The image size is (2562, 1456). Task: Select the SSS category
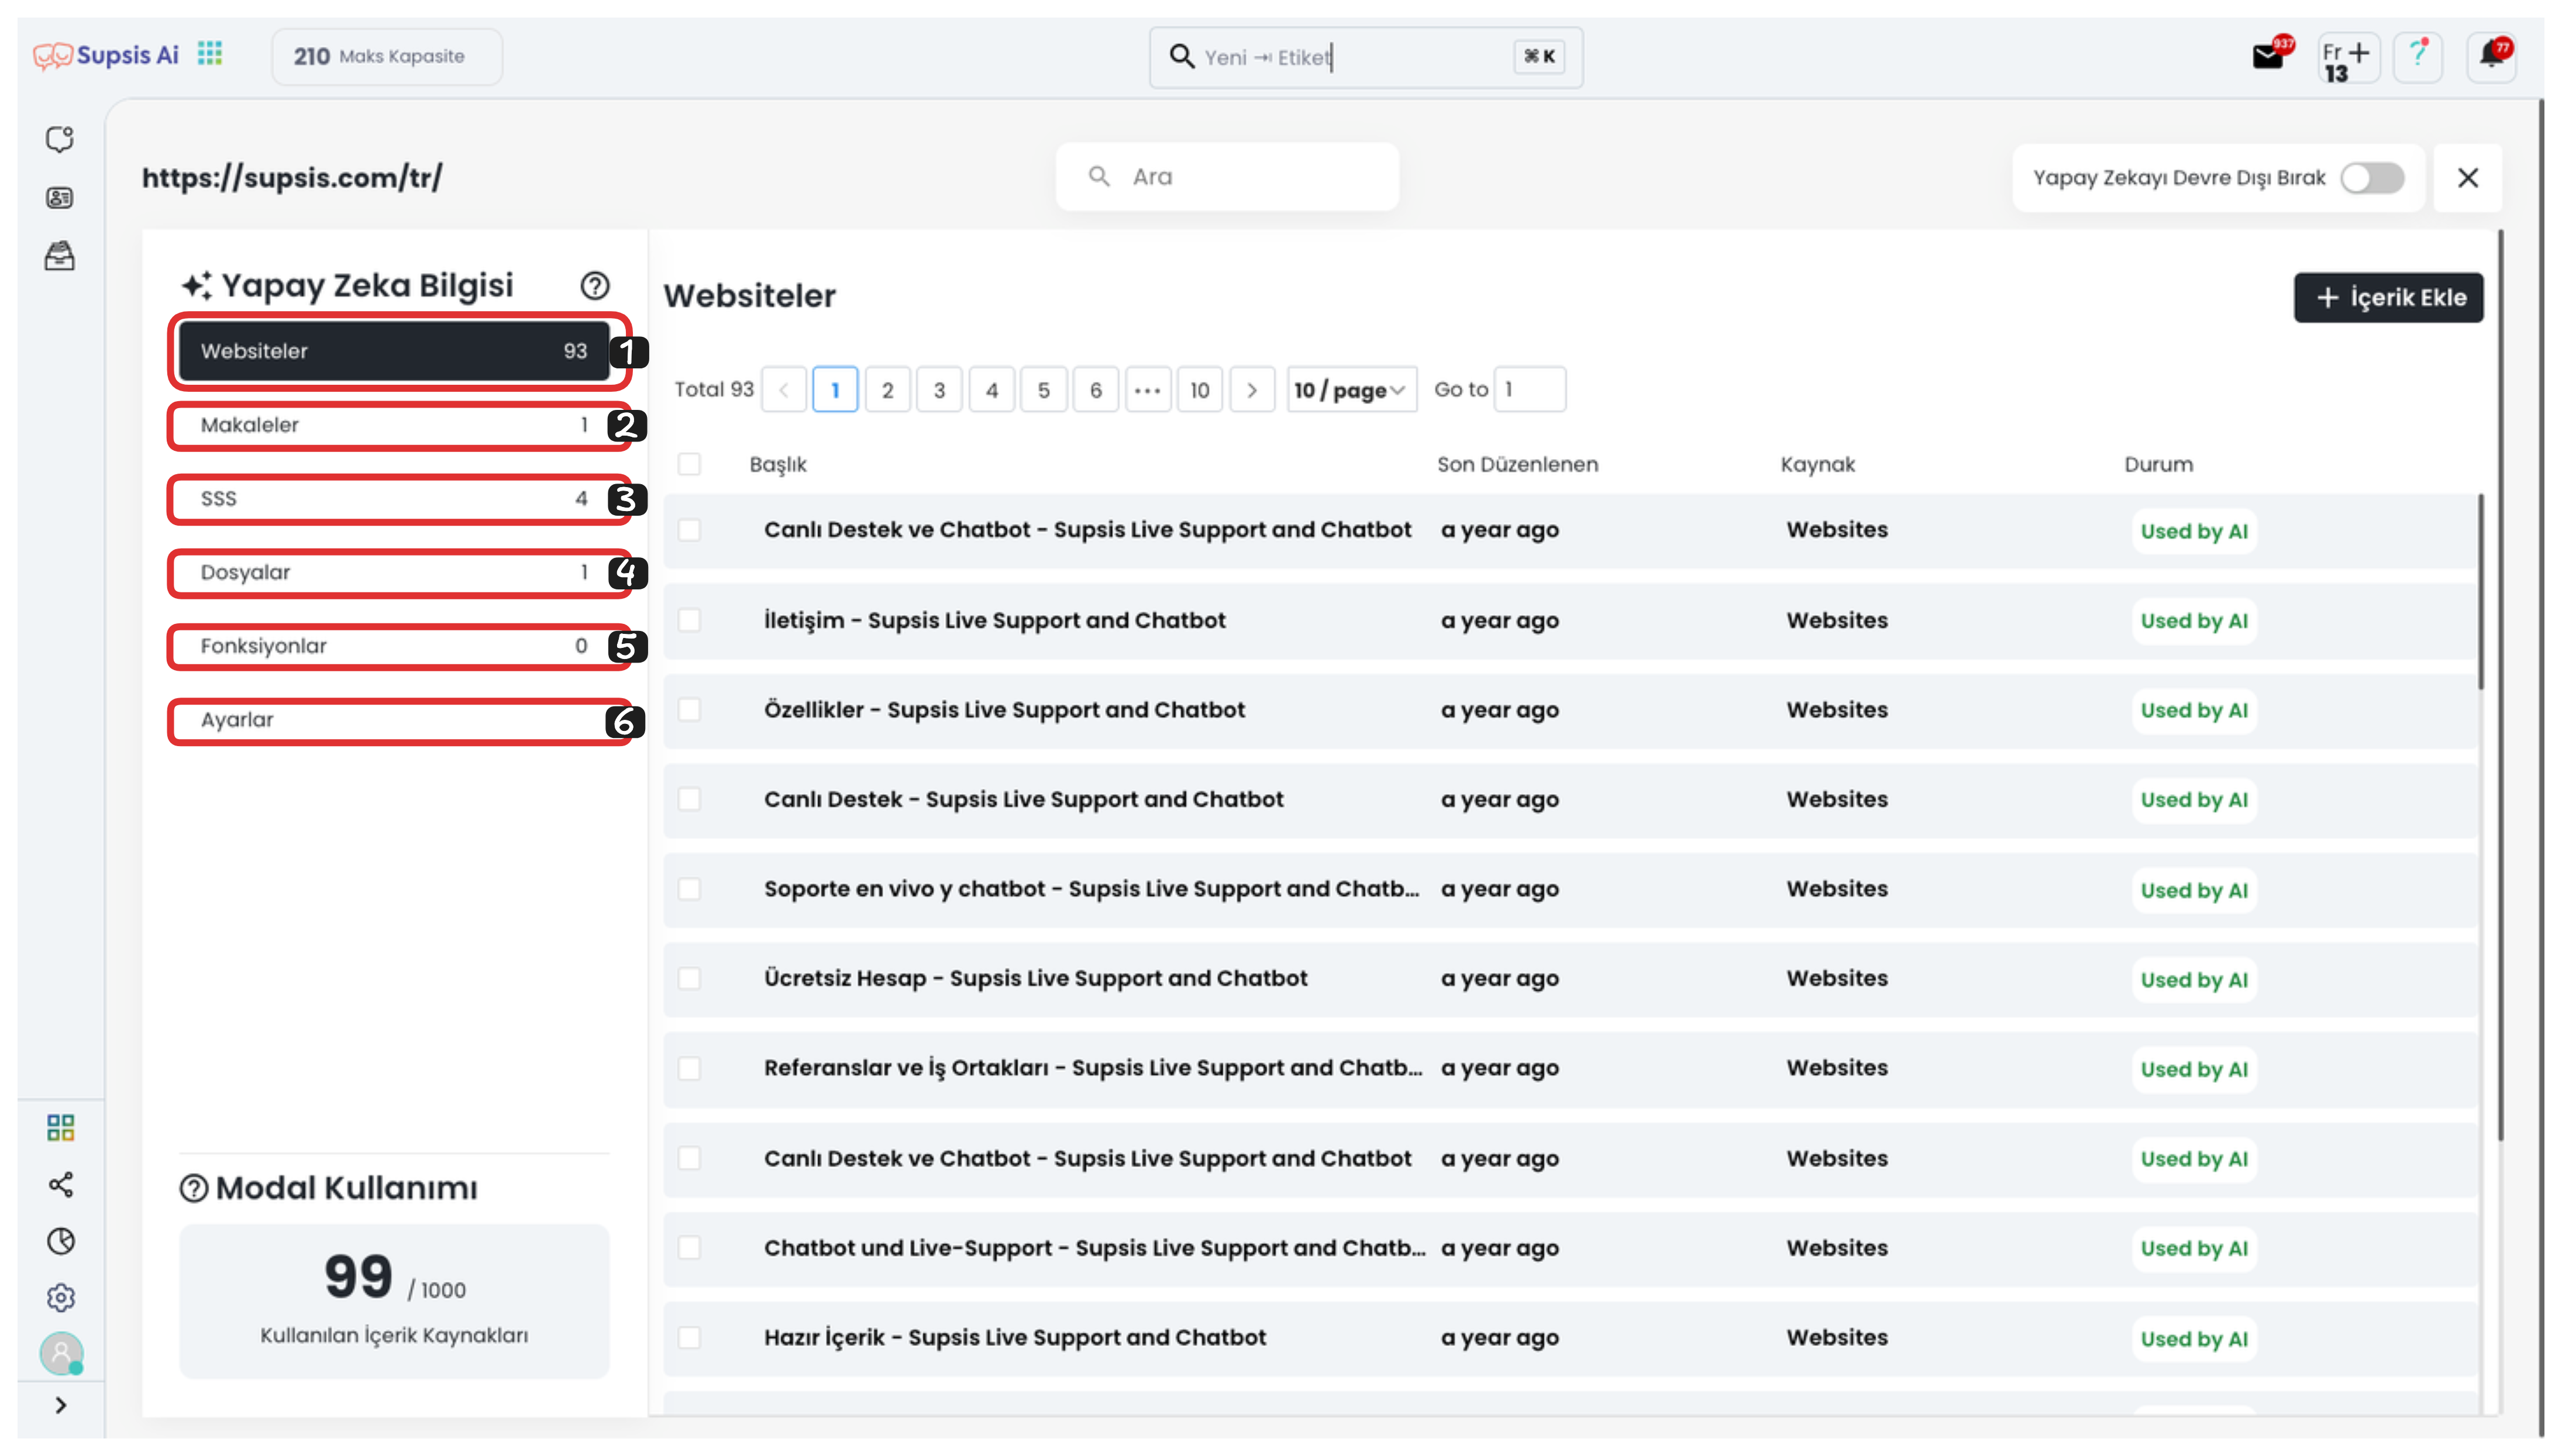394,499
